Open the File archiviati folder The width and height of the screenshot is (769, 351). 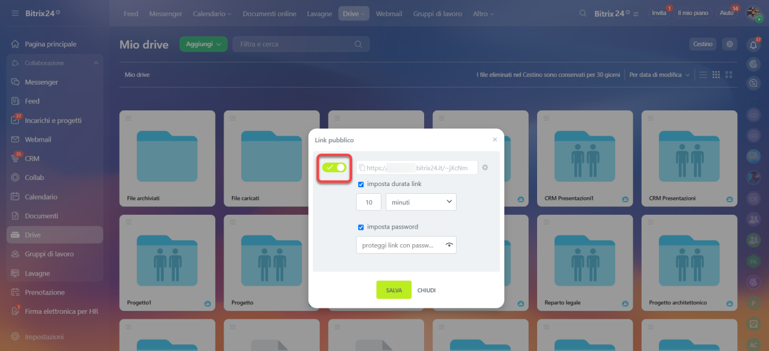167,158
